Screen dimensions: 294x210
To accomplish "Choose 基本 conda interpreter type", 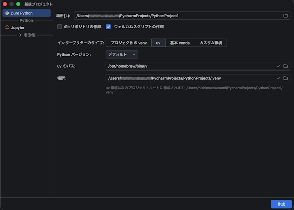I will [180, 43].
